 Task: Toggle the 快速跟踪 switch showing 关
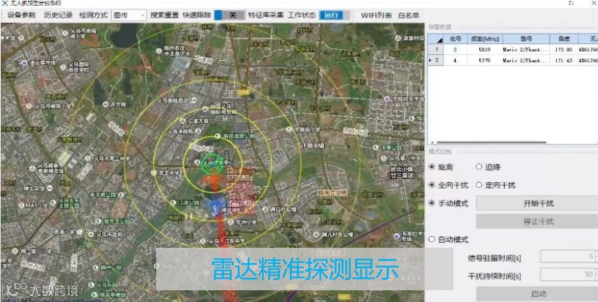[x=230, y=15]
